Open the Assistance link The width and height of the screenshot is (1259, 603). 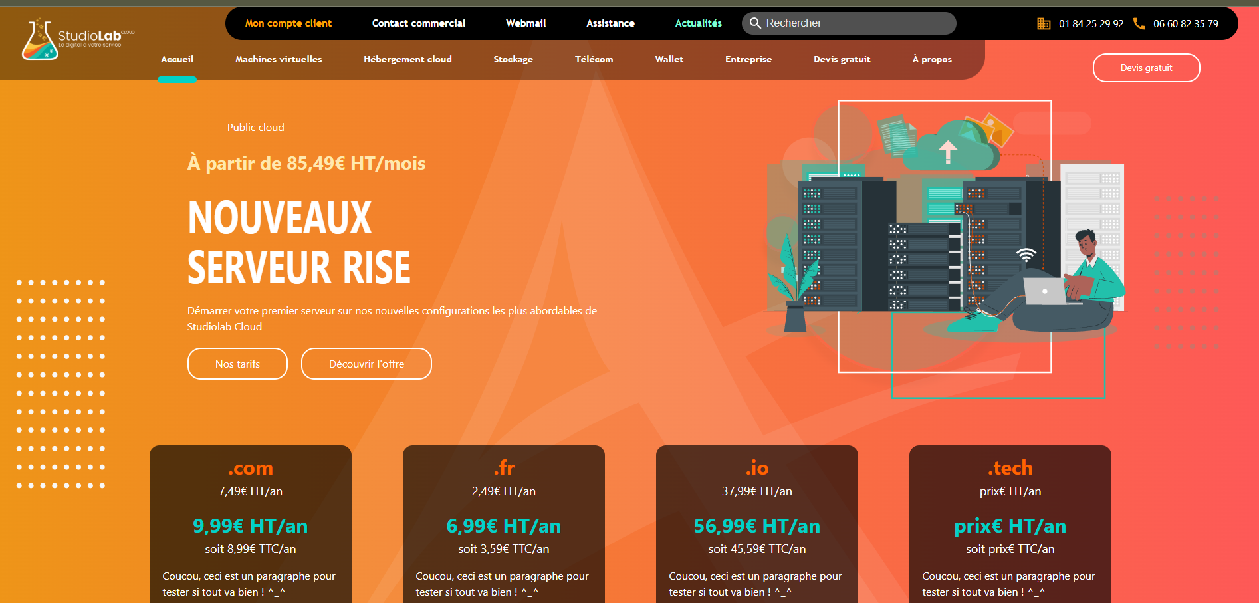[610, 23]
